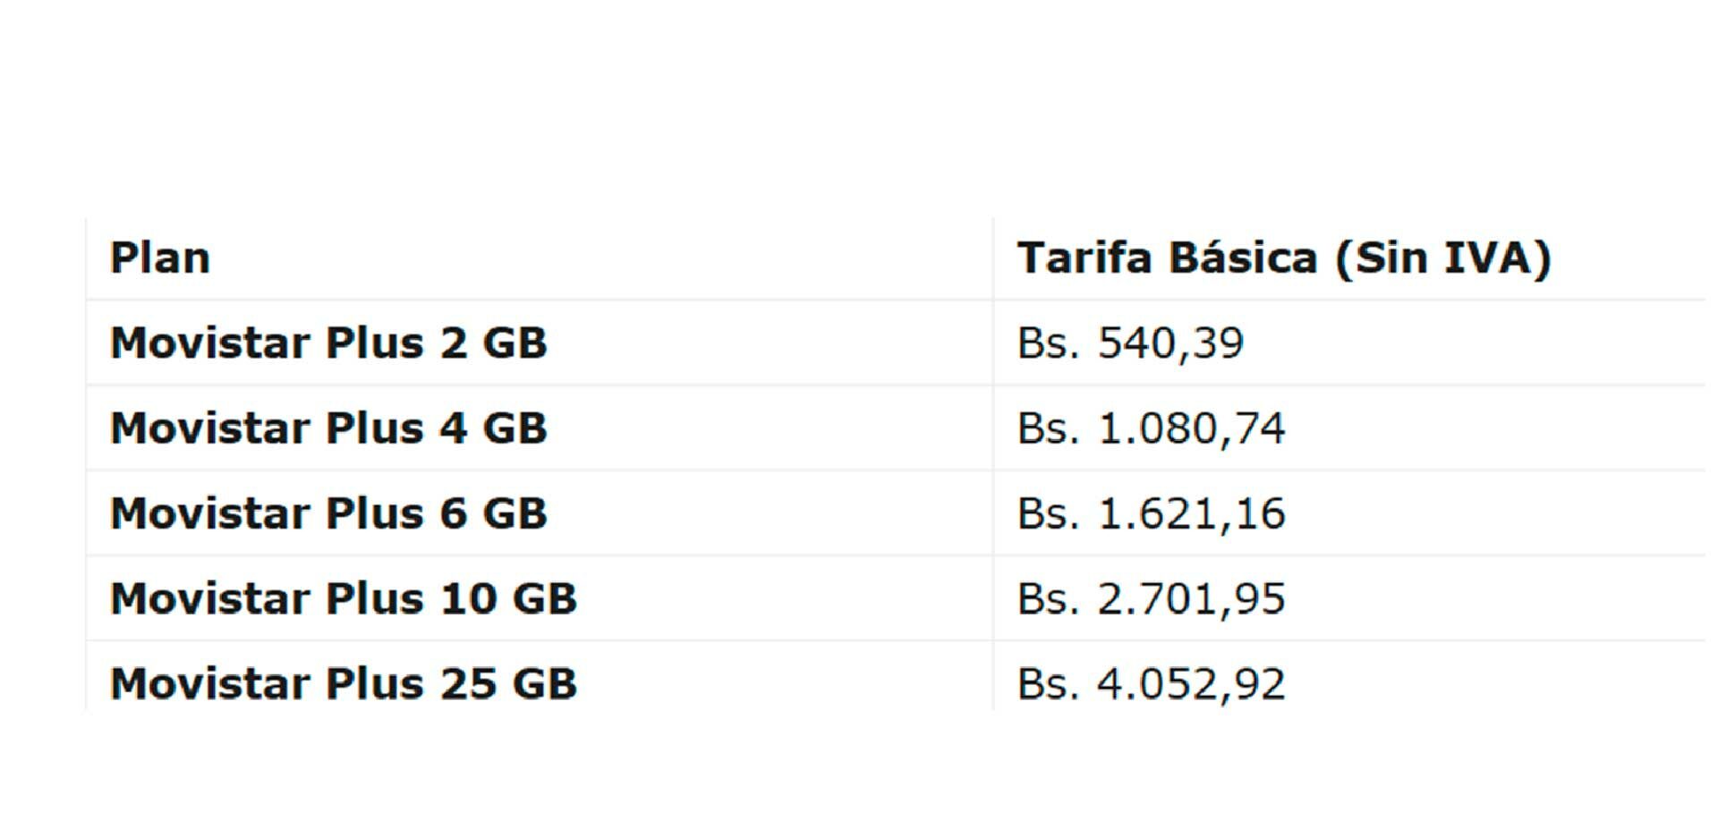The height and width of the screenshot is (830, 1718).
Task: Select the Movistar Plus 10 GB cell
Action: [x=344, y=598]
